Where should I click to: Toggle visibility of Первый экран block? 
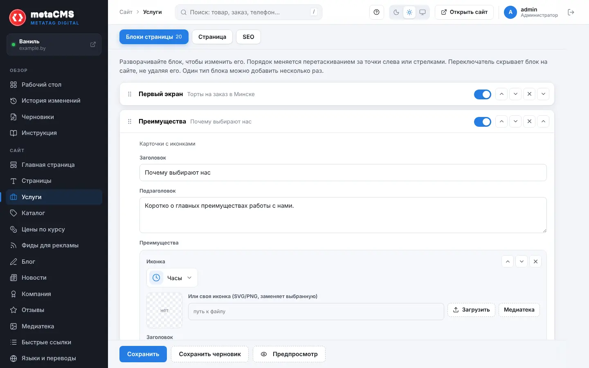click(x=483, y=94)
